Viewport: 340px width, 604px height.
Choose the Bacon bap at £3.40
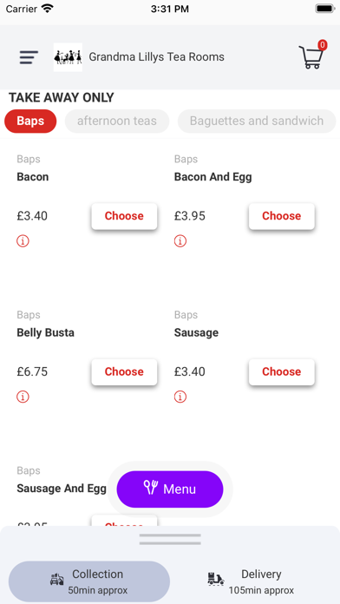click(124, 216)
